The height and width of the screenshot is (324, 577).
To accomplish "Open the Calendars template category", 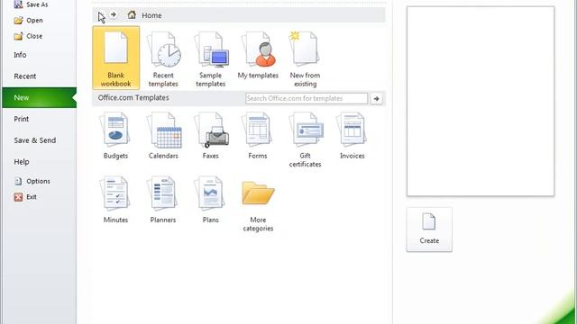I will (163, 136).
